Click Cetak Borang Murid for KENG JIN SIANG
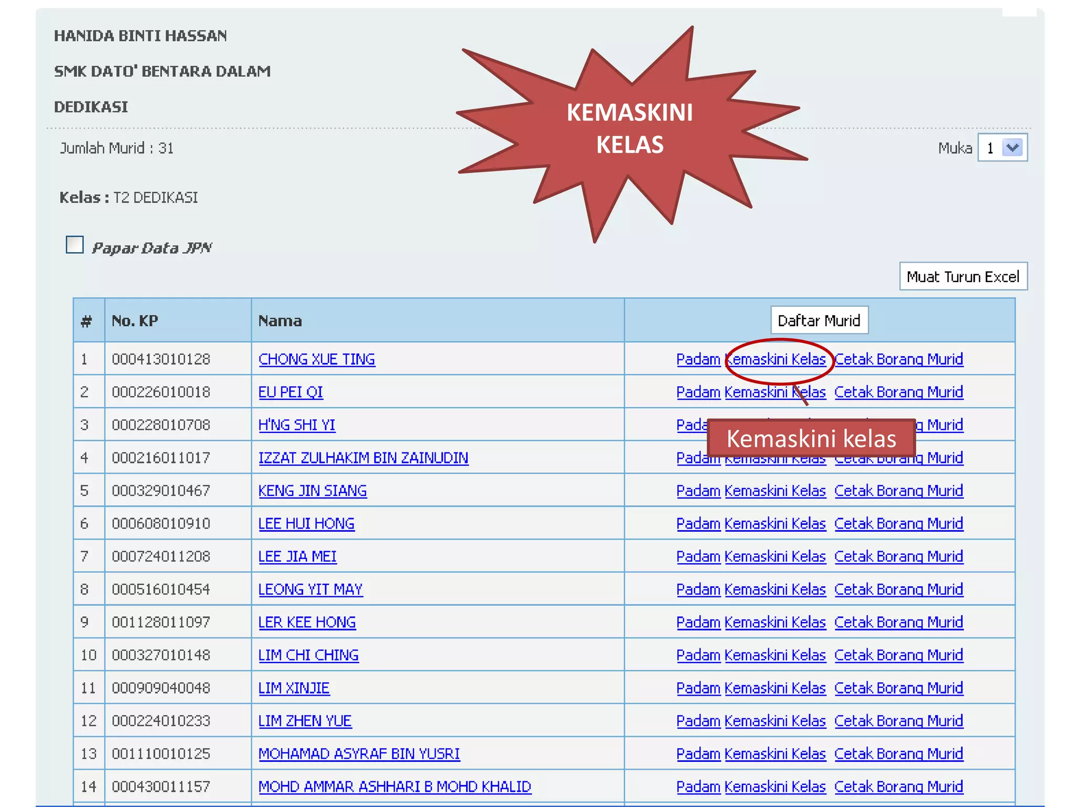The image size is (1076, 807). (x=898, y=491)
